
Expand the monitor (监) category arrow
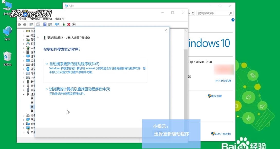(x=24, y=61)
